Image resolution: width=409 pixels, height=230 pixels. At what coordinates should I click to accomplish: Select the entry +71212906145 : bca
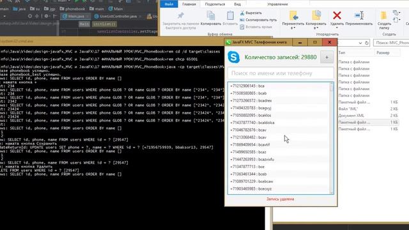tap(279, 86)
